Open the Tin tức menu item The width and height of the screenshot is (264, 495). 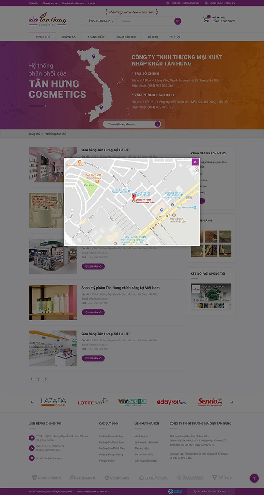(175, 37)
